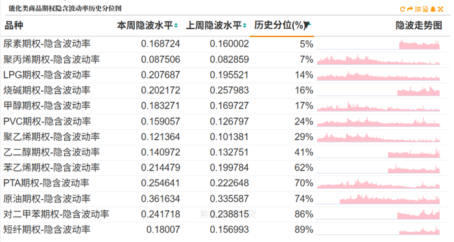Select 对二甲苯期权-隐含波动率 row name
The width and height of the screenshot is (454, 242).
pos(56,214)
